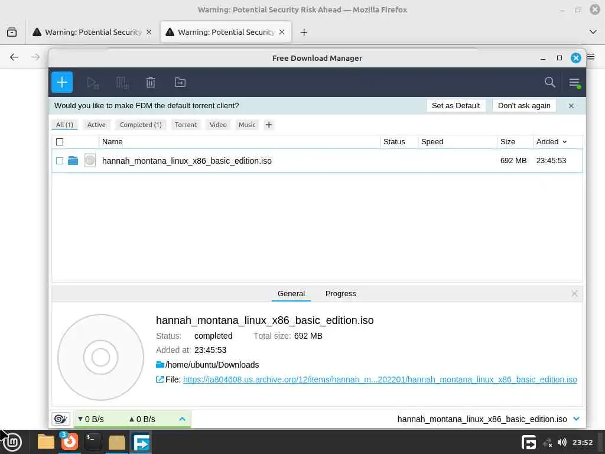Click the Pause downloads toolbar icon
Image resolution: width=605 pixels, height=454 pixels.
(x=122, y=83)
